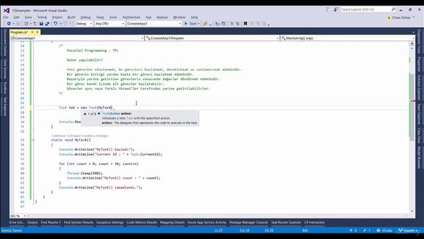The image size is (424, 239).
Task: Click the Save All icon
Action: 47,24
